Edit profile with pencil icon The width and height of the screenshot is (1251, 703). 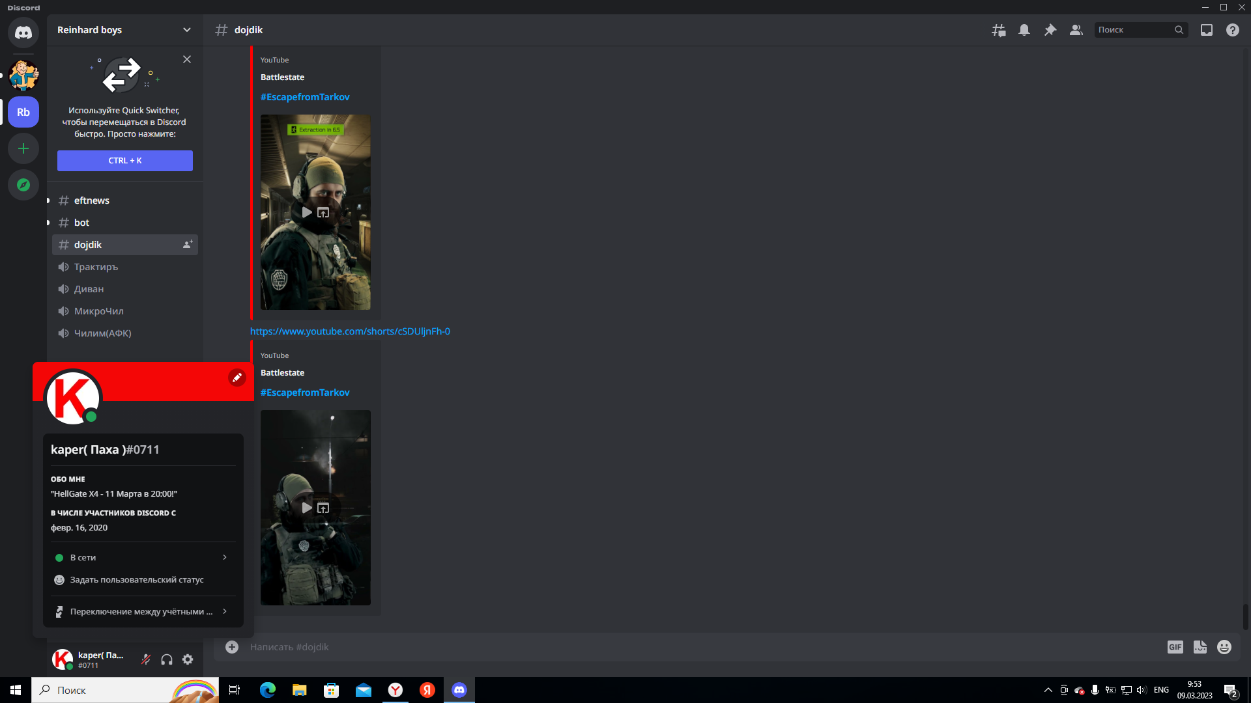[x=237, y=378]
